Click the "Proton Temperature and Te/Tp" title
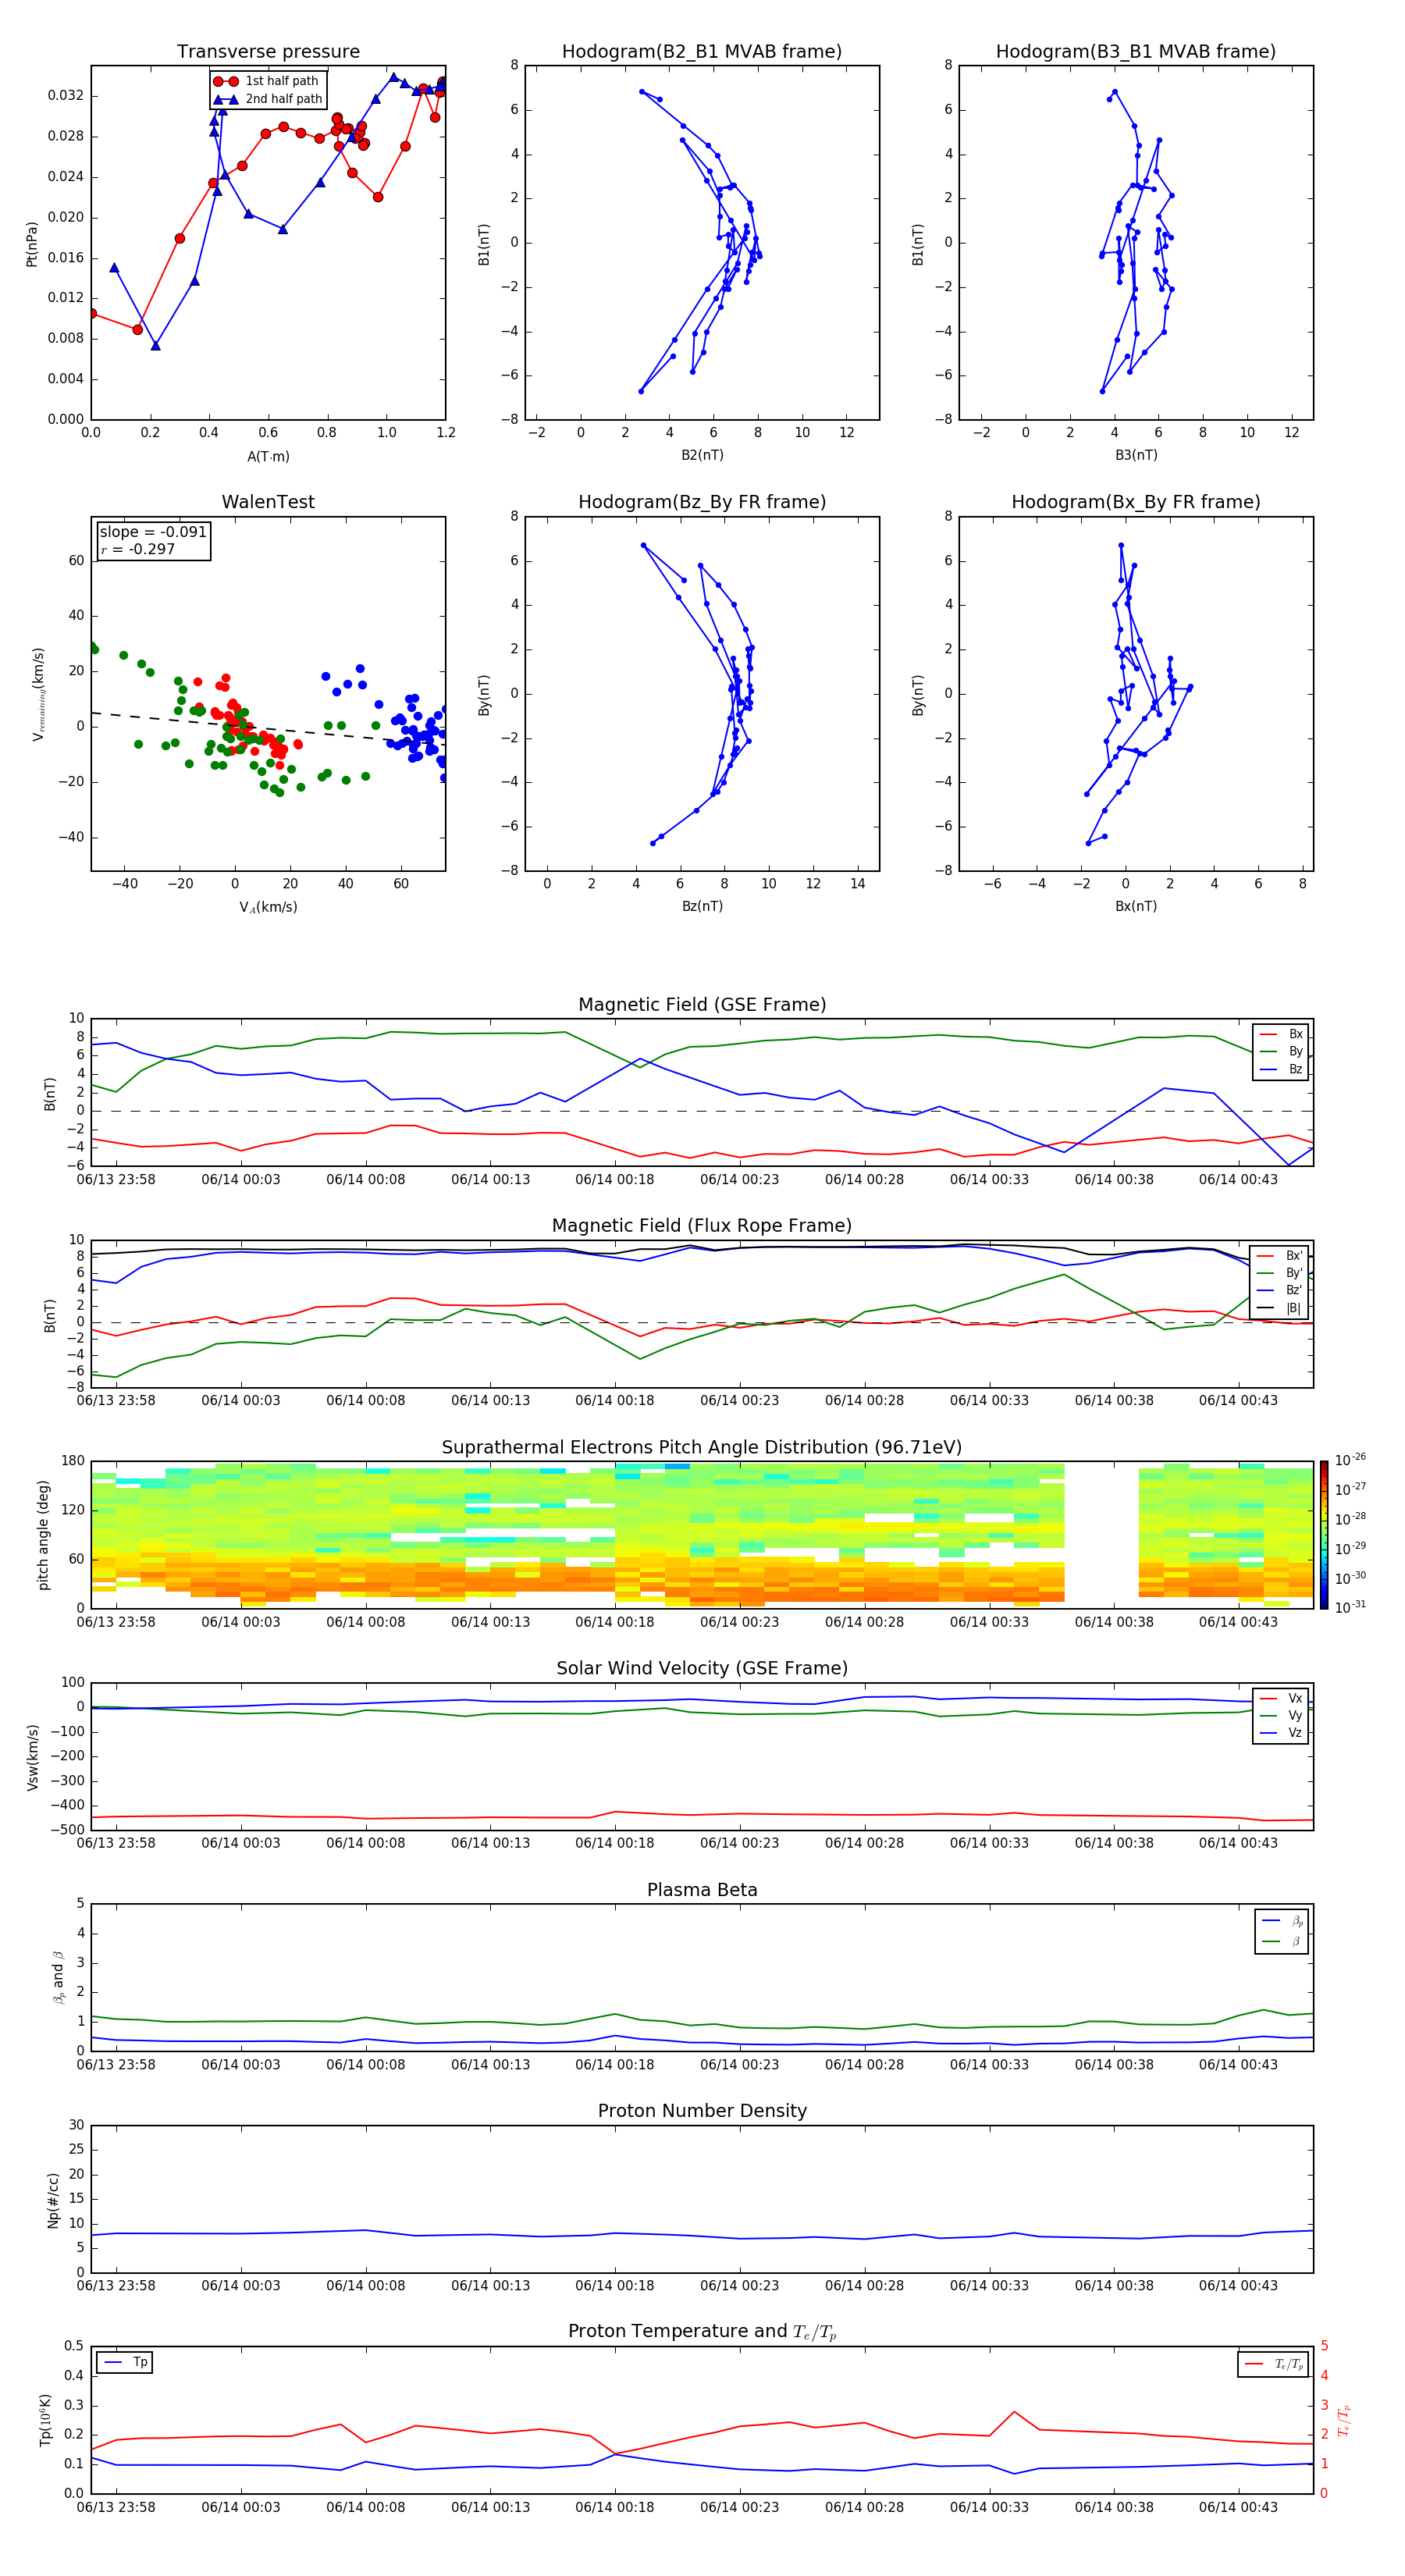 [x=702, y=2332]
